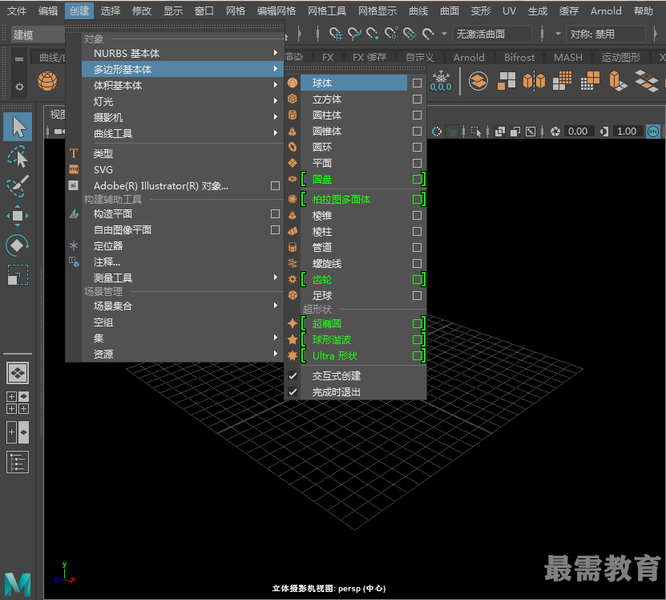Switch to two pane side-by-side layout

click(18, 432)
